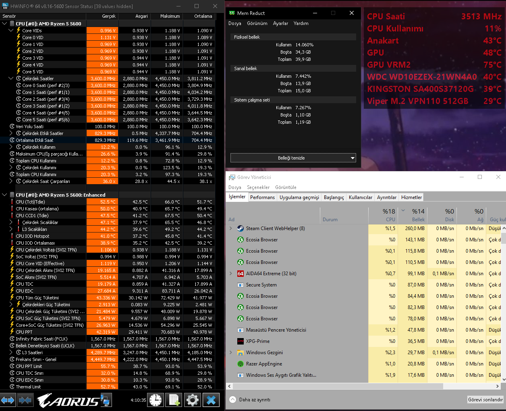Open the Yardım menu in Mem Reduct
The height and width of the screenshot is (411, 506).
tap(301, 23)
